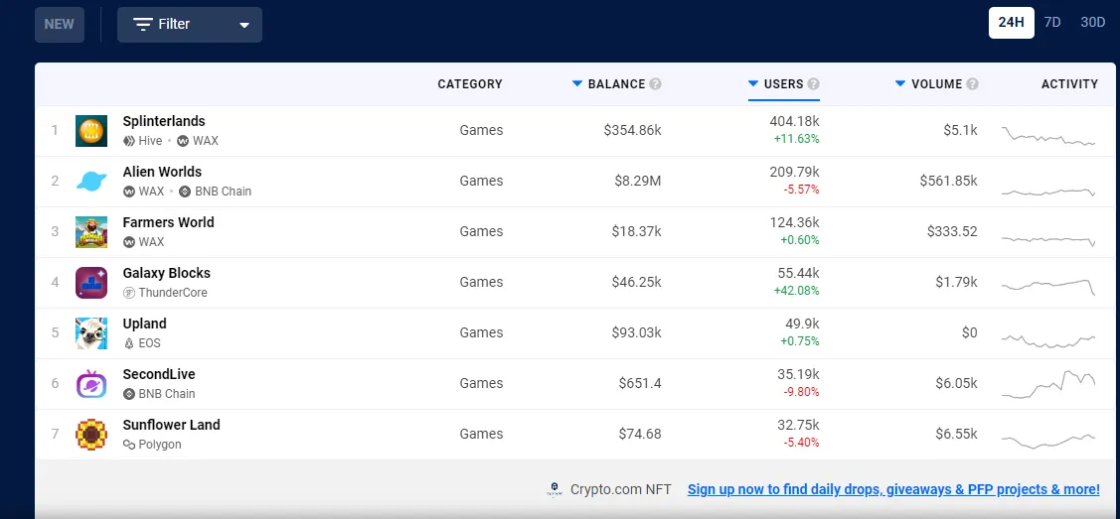Image resolution: width=1120 pixels, height=519 pixels.
Task: Click the $561.85k volume value
Action: coord(948,181)
